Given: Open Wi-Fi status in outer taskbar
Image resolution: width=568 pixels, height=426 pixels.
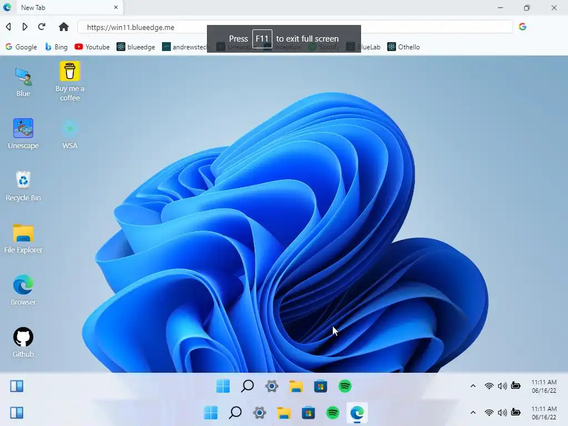Looking at the screenshot, I should coord(489,413).
